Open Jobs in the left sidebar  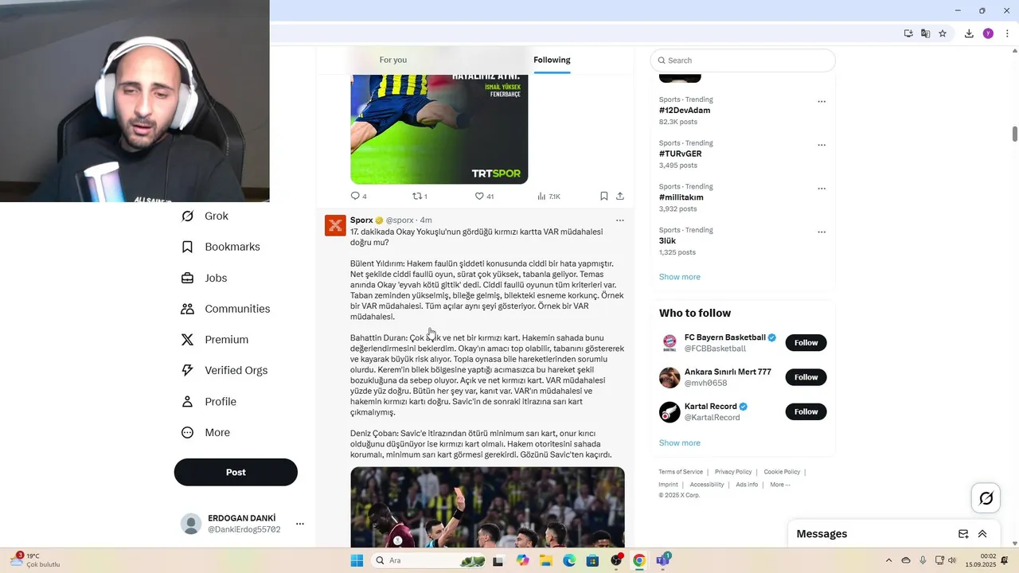click(204, 278)
